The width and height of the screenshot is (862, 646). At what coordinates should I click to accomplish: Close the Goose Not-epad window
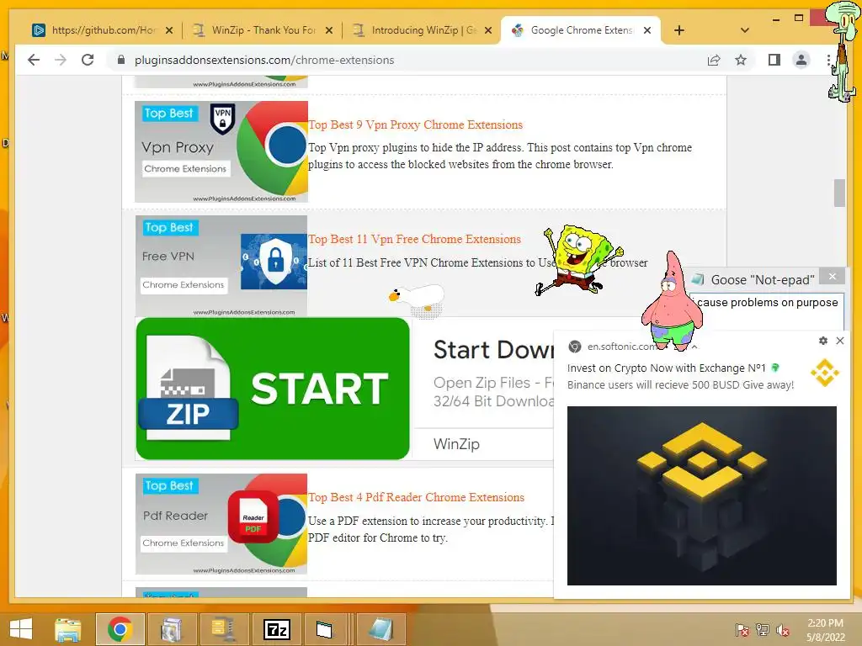(833, 276)
